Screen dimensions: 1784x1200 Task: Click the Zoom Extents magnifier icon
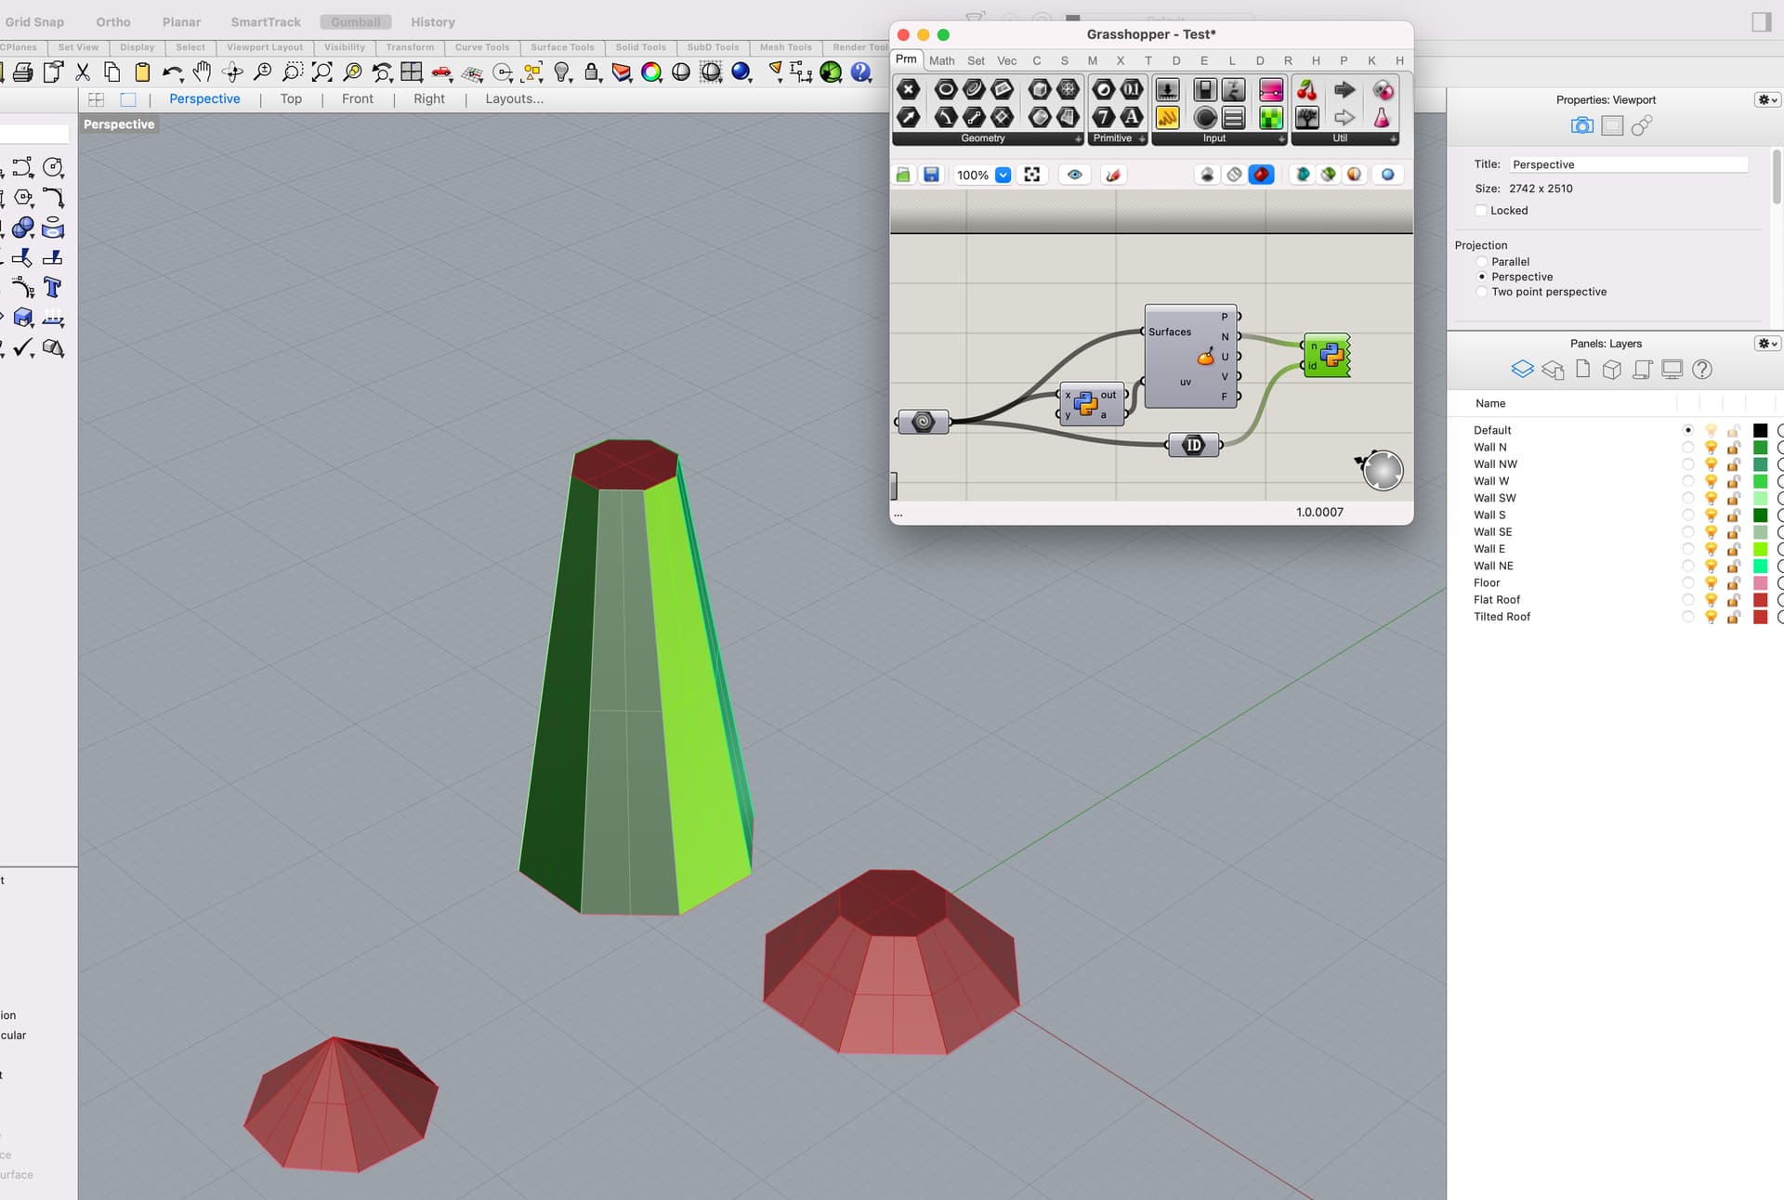322,72
